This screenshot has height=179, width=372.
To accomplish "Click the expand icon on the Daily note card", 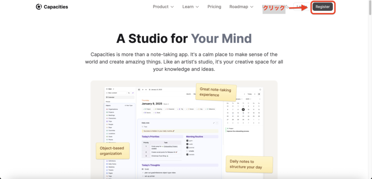I will point(214,123).
